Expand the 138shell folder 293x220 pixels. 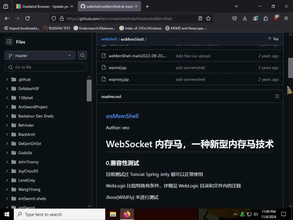pos(7,98)
